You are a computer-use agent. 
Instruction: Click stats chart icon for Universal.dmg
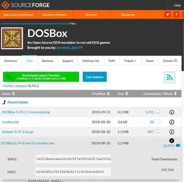pos(158,112)
